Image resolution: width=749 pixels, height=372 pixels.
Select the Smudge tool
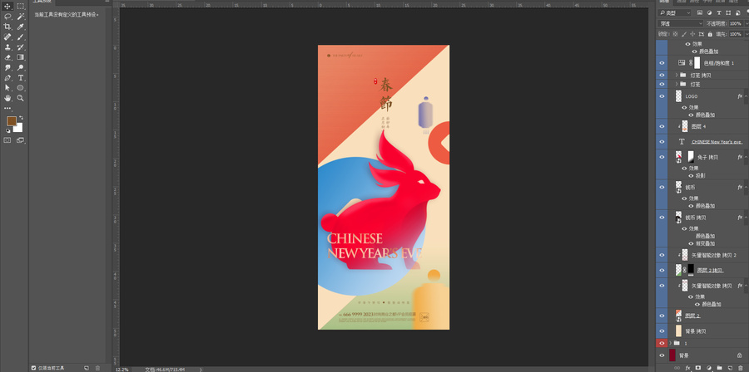(x=7, y=67)
